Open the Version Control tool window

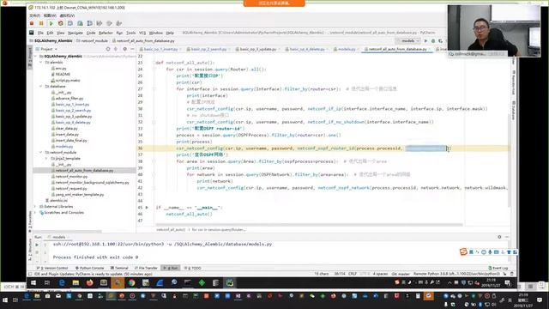coord(52,268)
